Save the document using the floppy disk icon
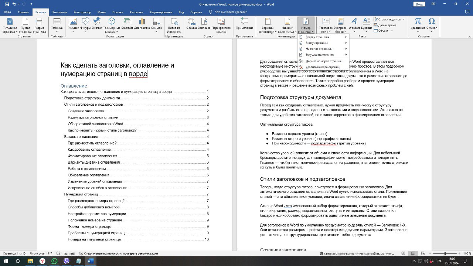 [x=7, y=4]
